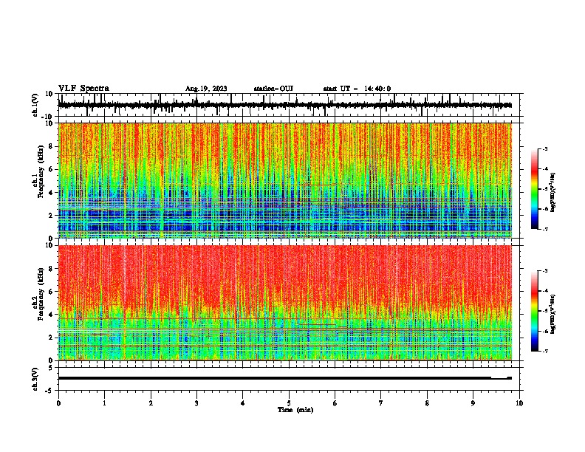Click the 'ch.1(V)' axis label
This screenshot has width=585, height=452.
click(x=35, y=105)
